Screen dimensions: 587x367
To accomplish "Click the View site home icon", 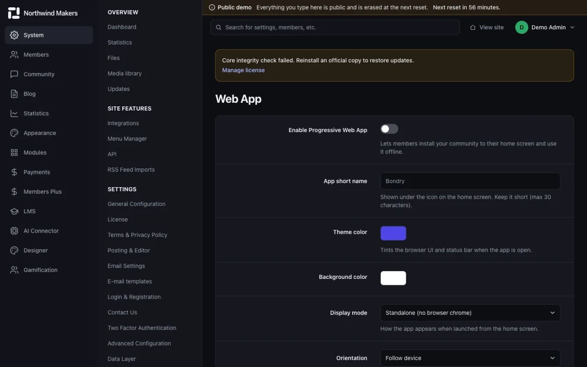I will point(473,28).
